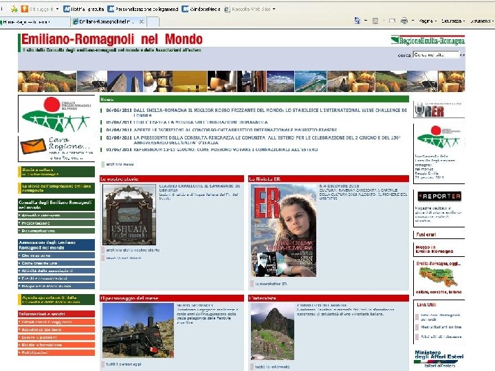Open the Meteo in Emilia-Romagna link
Image resolution: width=495 pixels, height=371 pixels.
(x=434, y=249)
